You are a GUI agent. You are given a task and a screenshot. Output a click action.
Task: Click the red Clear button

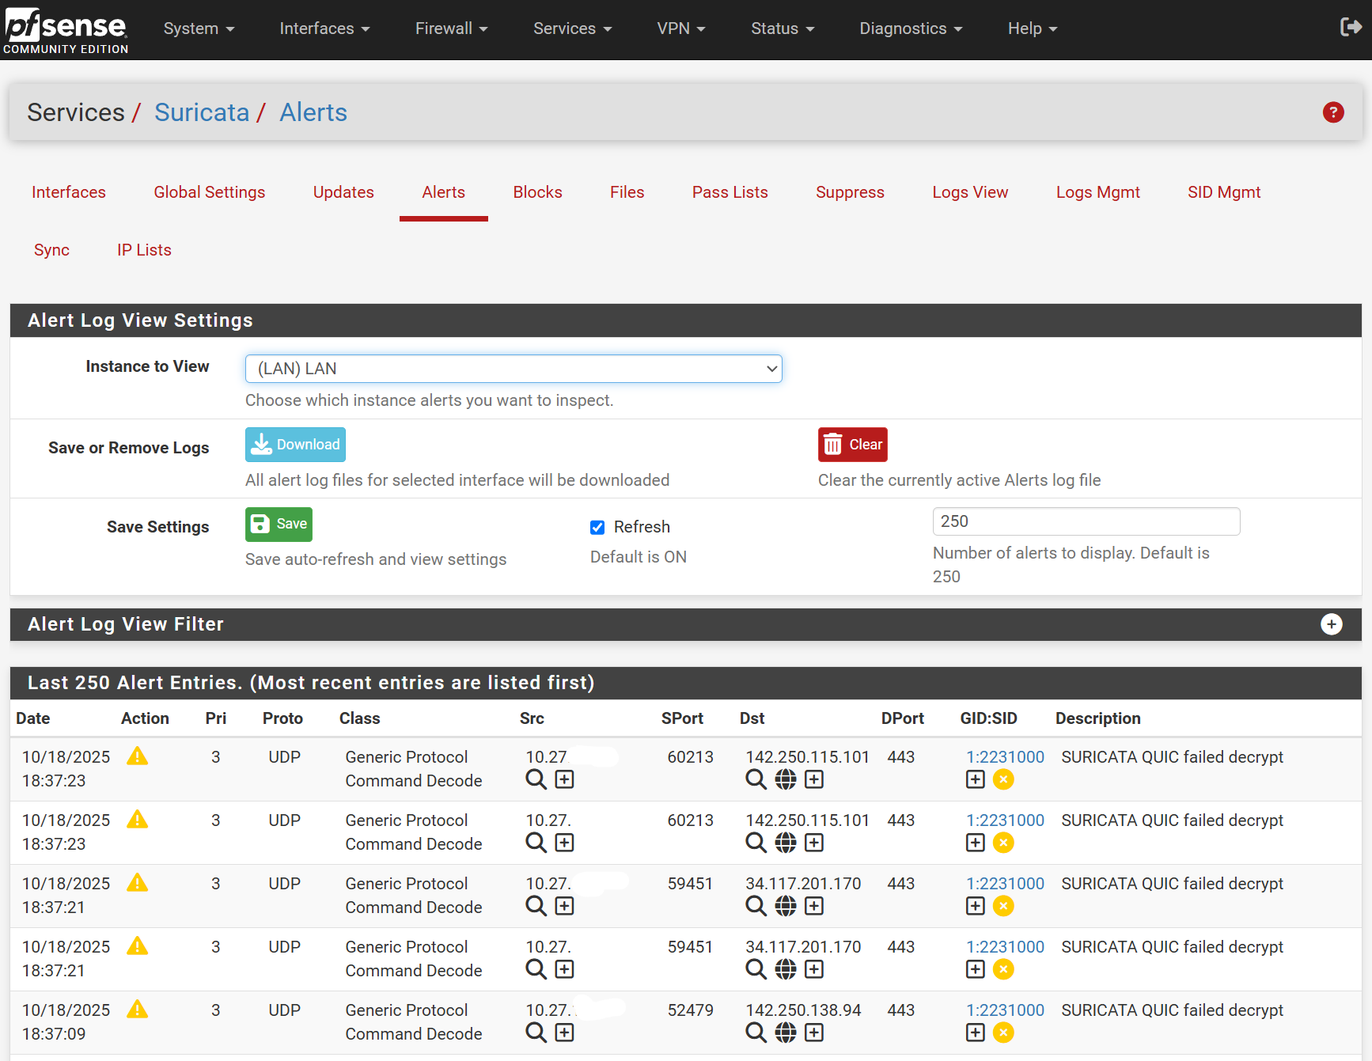pos(852,445)
